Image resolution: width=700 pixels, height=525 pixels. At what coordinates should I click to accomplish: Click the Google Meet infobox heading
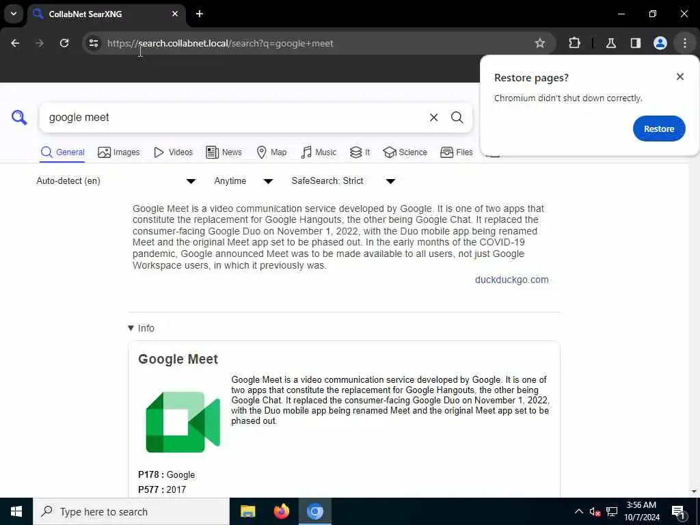[x=178, y=360]
